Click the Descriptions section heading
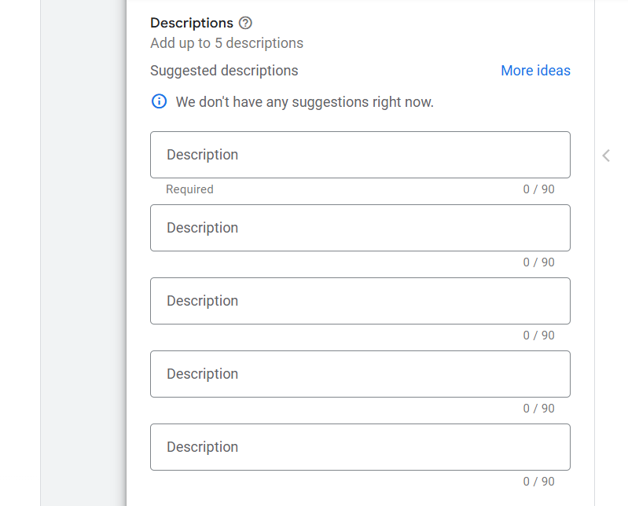628x506 pixels. pyautogui.click(x=192, y=23)
